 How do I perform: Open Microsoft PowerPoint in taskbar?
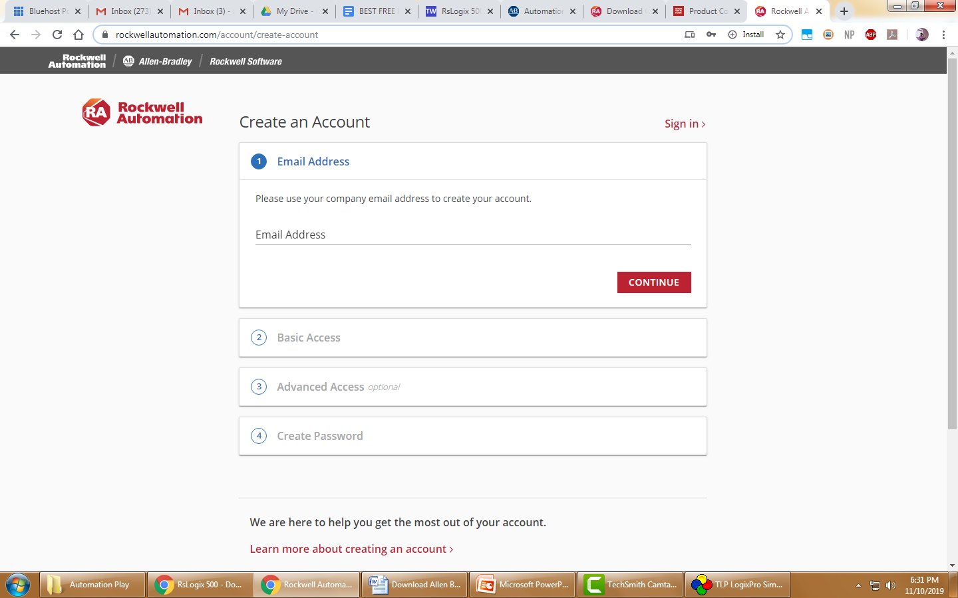point(524,585)
